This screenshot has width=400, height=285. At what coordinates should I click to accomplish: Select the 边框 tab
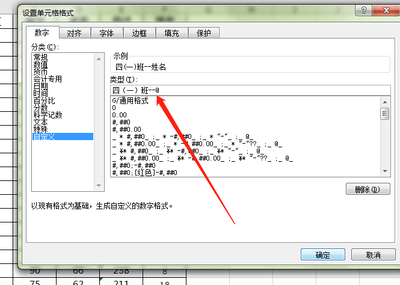tap(140, 33)
